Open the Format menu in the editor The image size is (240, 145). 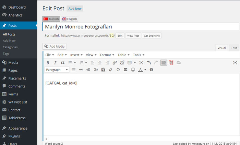pyautogui.click(x=107, y=55)
